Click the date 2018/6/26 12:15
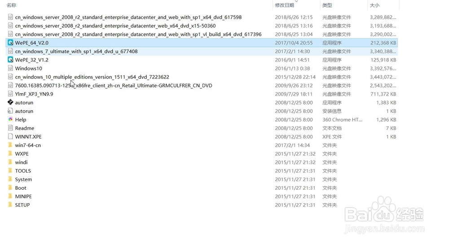Viewport: 449px width, 244px height. 294,17
